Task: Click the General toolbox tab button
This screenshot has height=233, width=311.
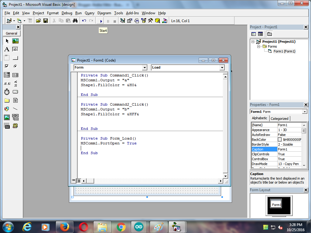Action: click(x=12, y=33)
